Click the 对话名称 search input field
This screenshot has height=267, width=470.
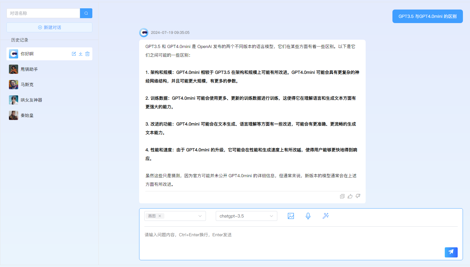point(43,13)
